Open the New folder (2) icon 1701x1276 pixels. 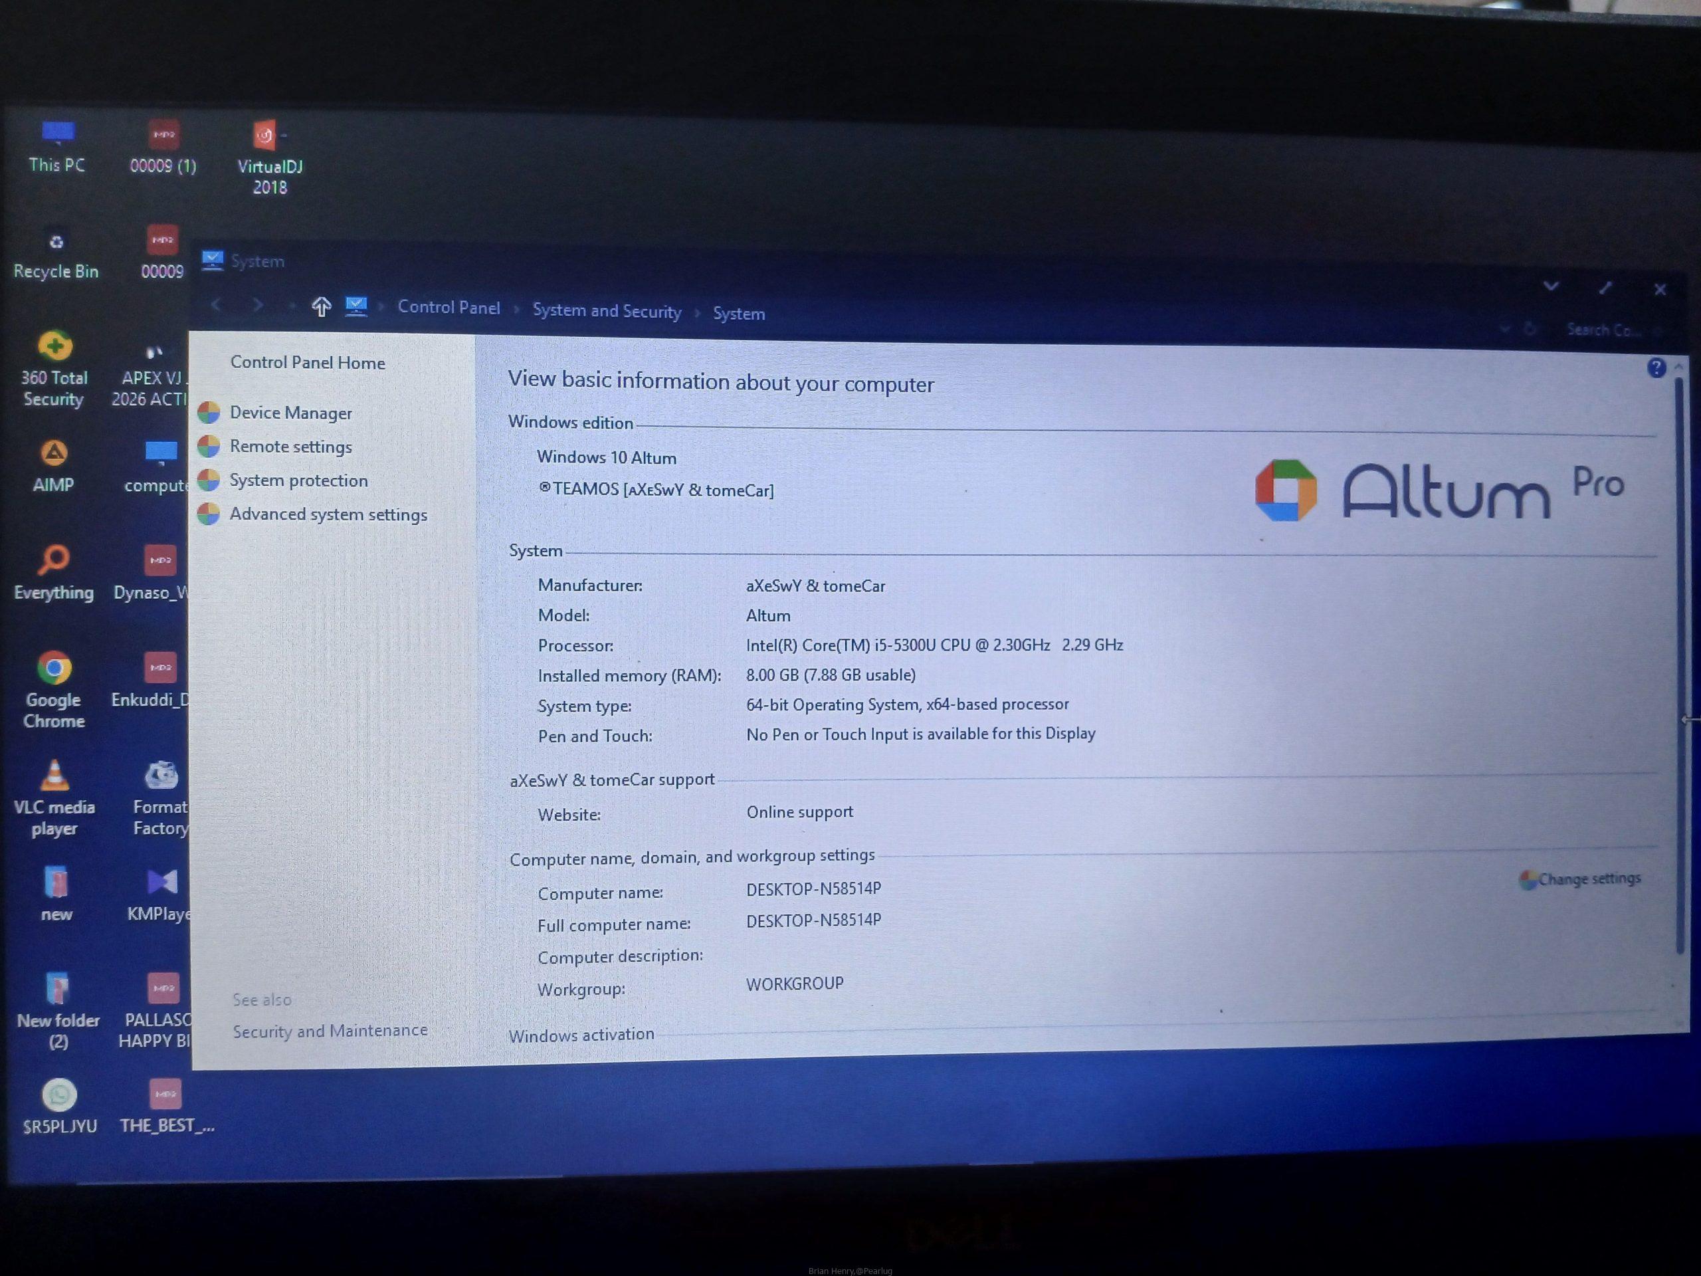point(58,1011)
